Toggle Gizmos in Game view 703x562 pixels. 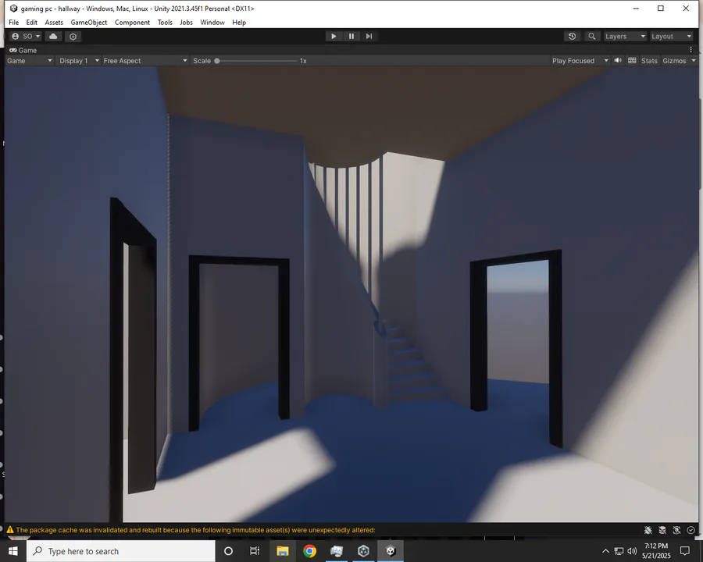click(674, 61)
